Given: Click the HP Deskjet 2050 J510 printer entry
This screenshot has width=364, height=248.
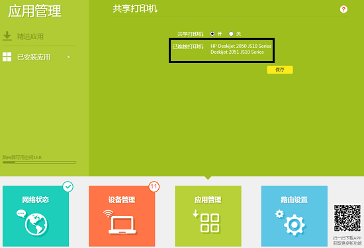Looking at the screenshot, I should [x=241, y=46].
